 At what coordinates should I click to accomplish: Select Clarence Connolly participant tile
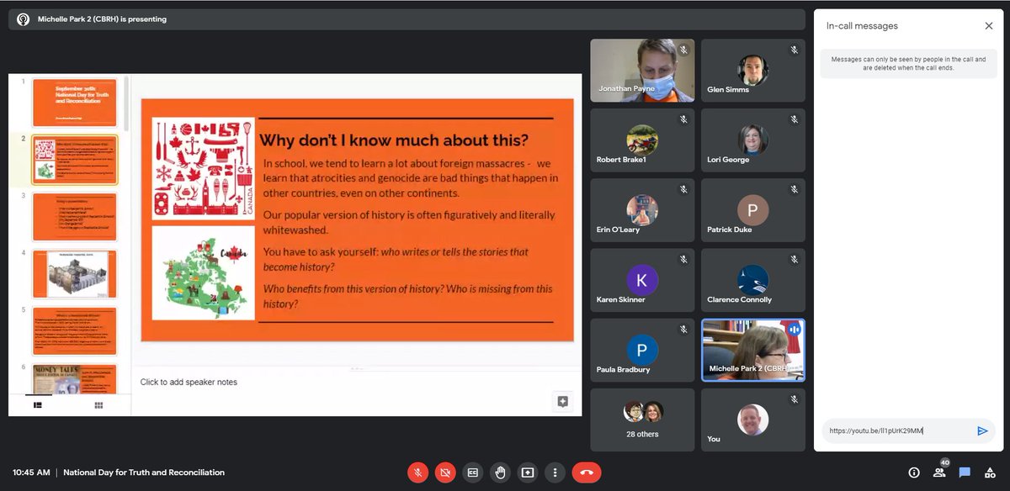pyautogui.click(x=752, y=280)
